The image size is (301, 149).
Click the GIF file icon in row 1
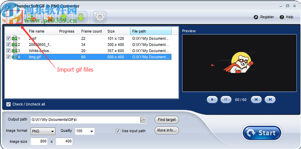pos(15,38)
